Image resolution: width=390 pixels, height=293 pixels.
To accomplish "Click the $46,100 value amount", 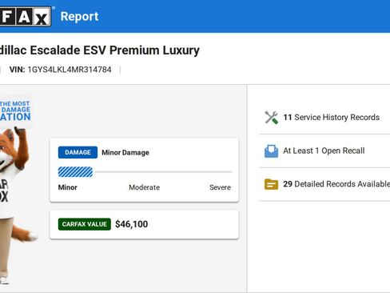I will click(132, 224).
